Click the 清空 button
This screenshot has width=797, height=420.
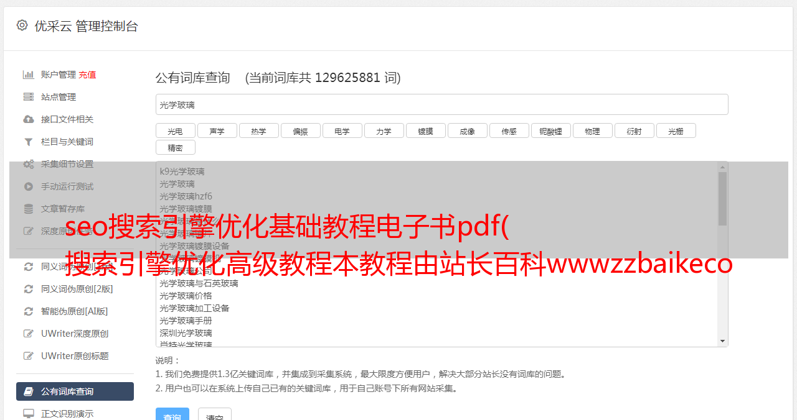[215, 414]
